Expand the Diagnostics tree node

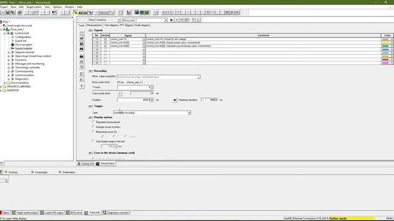9,79
